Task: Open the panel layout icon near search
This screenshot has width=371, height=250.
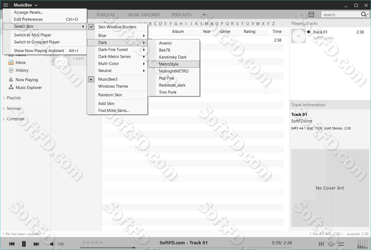Action: [311, 15]
